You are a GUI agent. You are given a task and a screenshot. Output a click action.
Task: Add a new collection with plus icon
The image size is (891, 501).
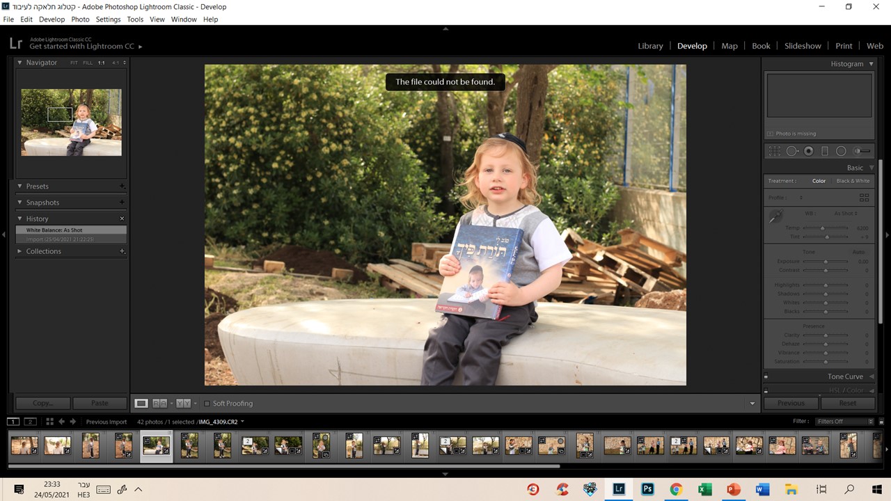tap(122, 251)
